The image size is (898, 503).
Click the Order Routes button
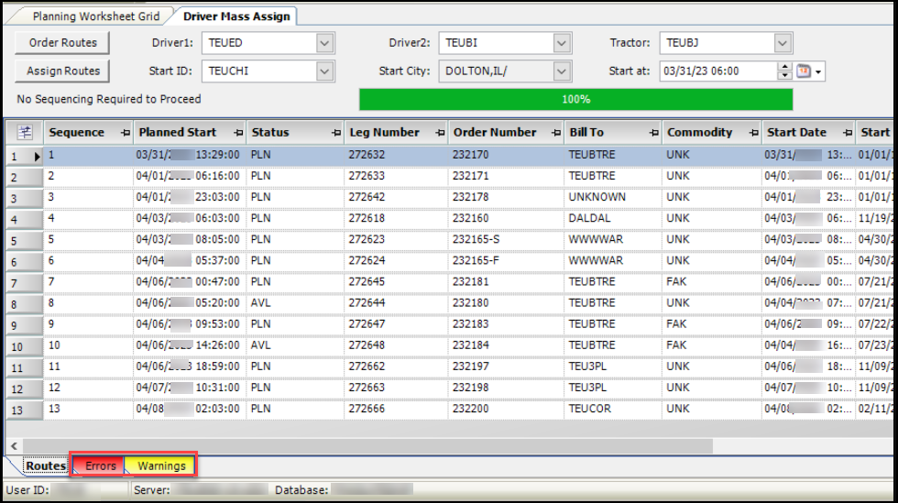pos(62,43)
